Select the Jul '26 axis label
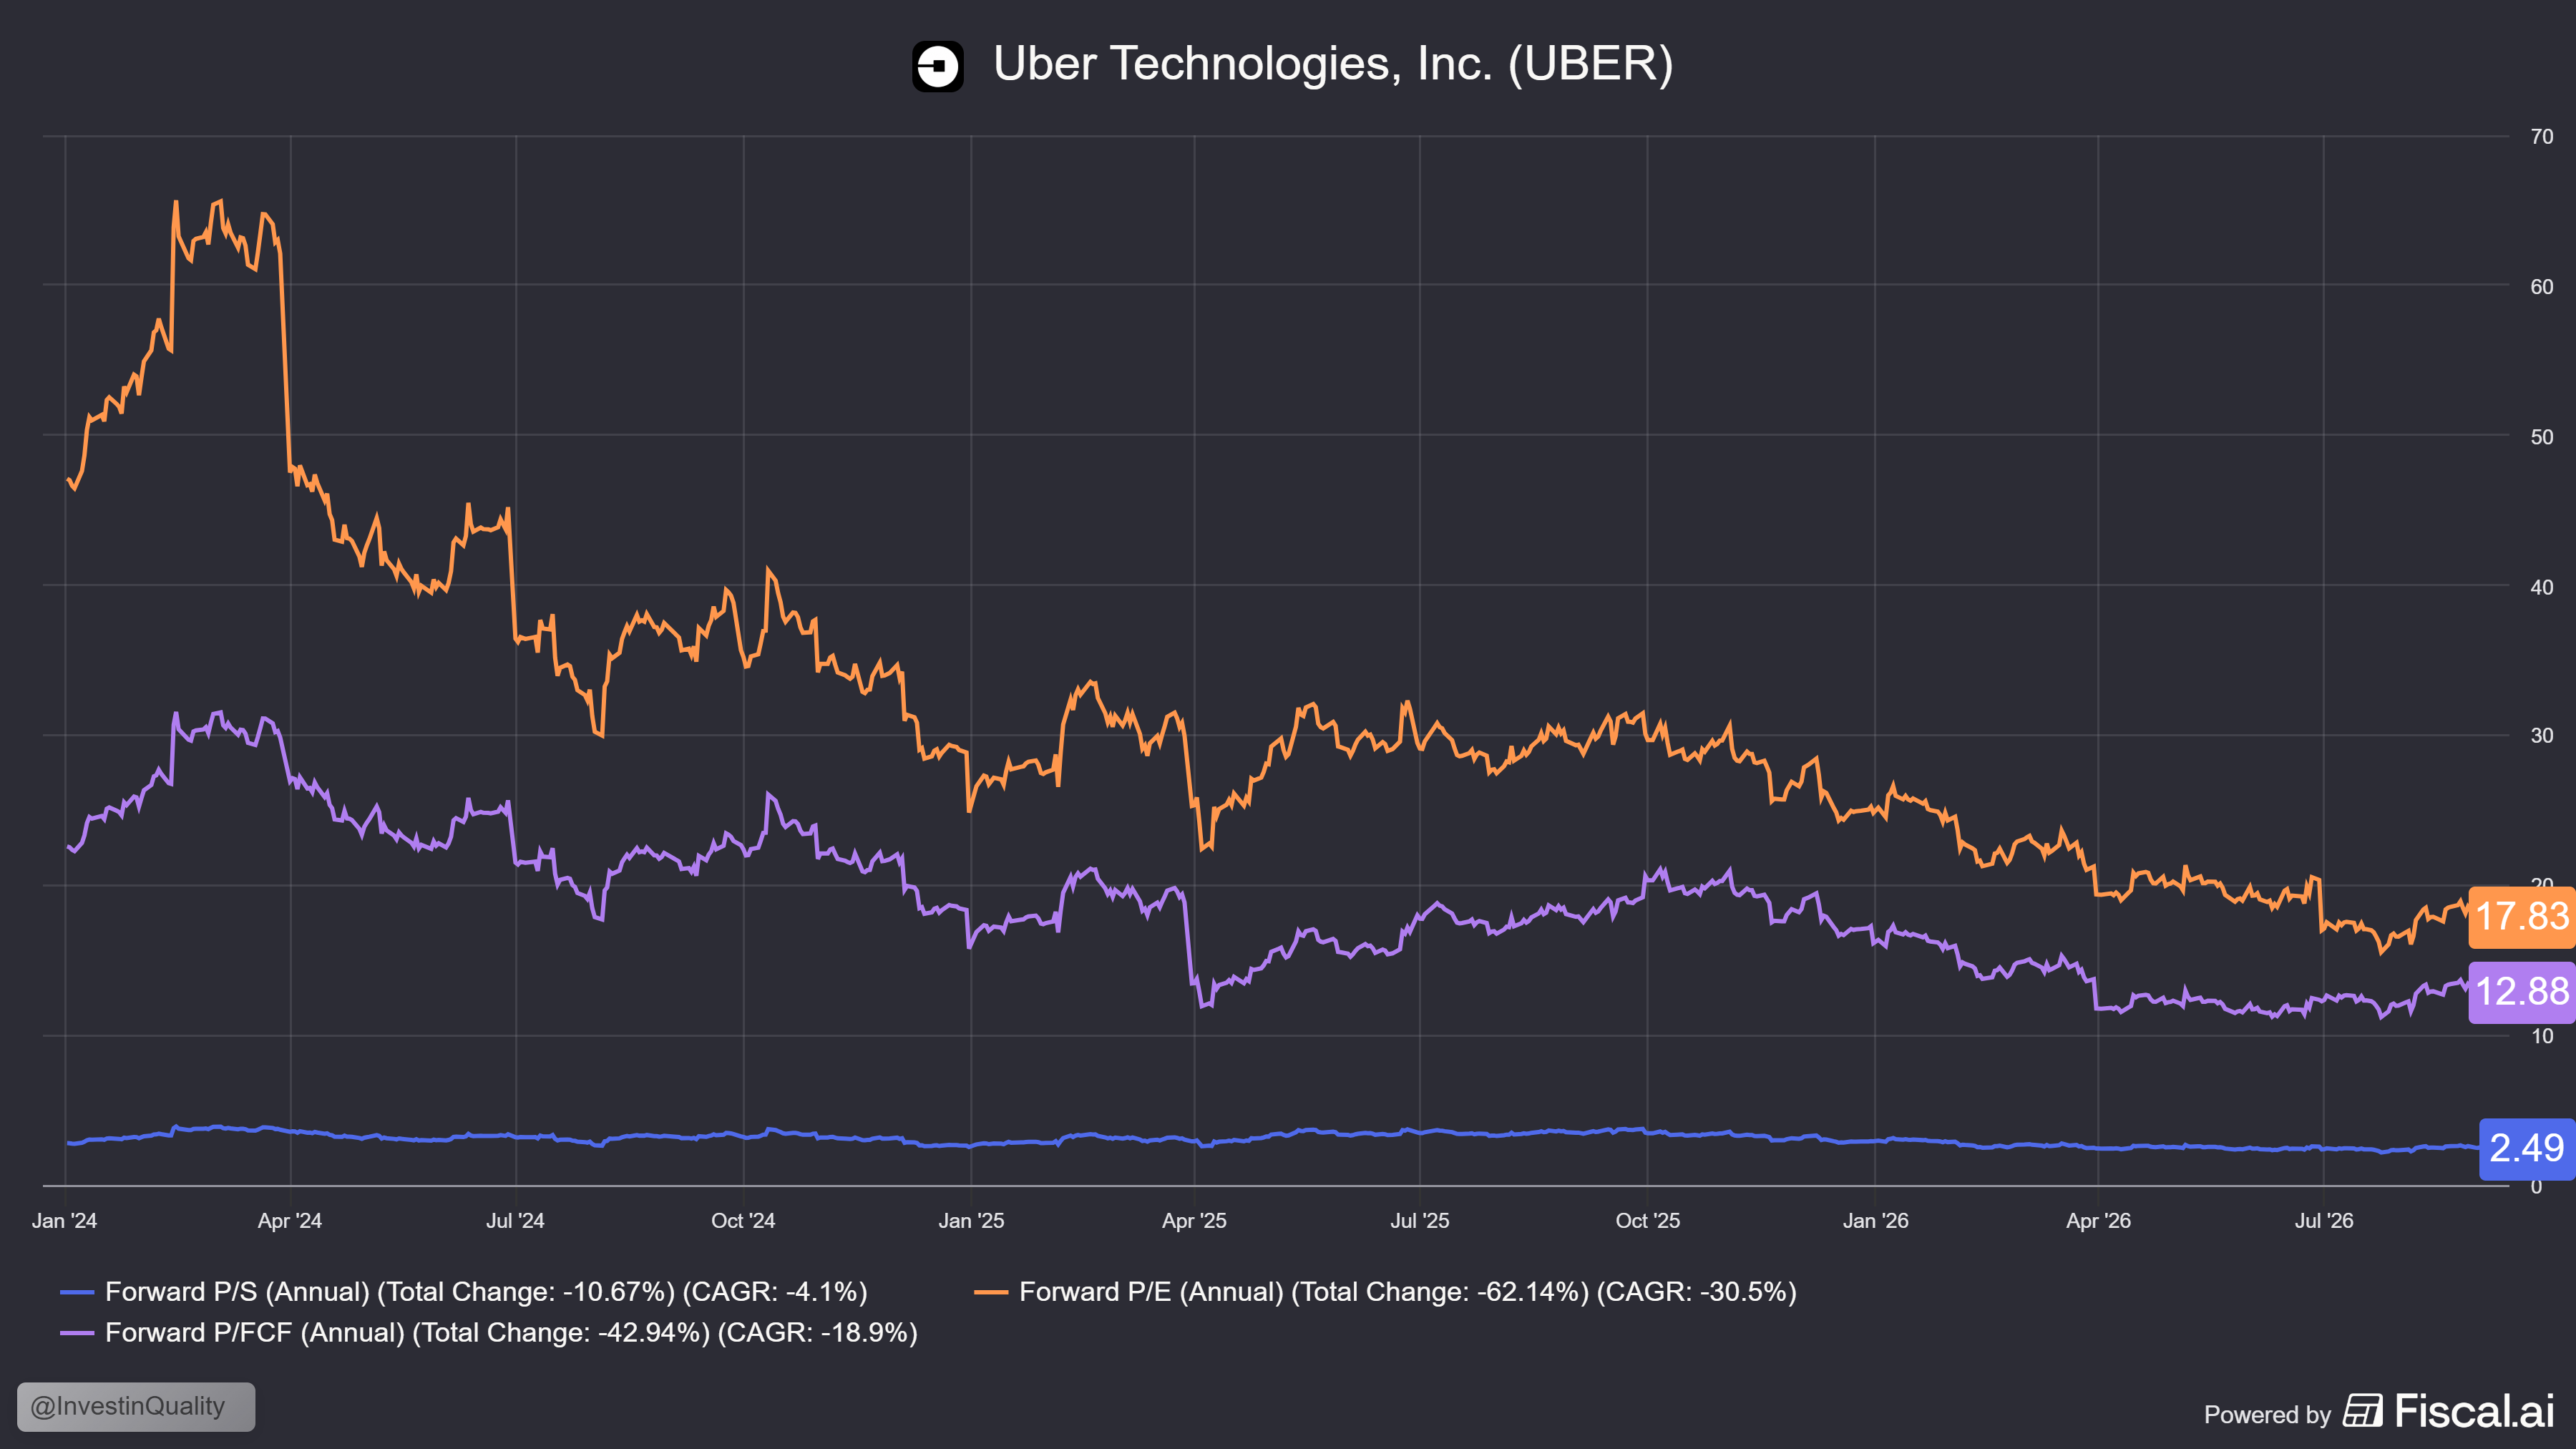This screenshot has width=2576, height=1449. pos(2324,1221)
